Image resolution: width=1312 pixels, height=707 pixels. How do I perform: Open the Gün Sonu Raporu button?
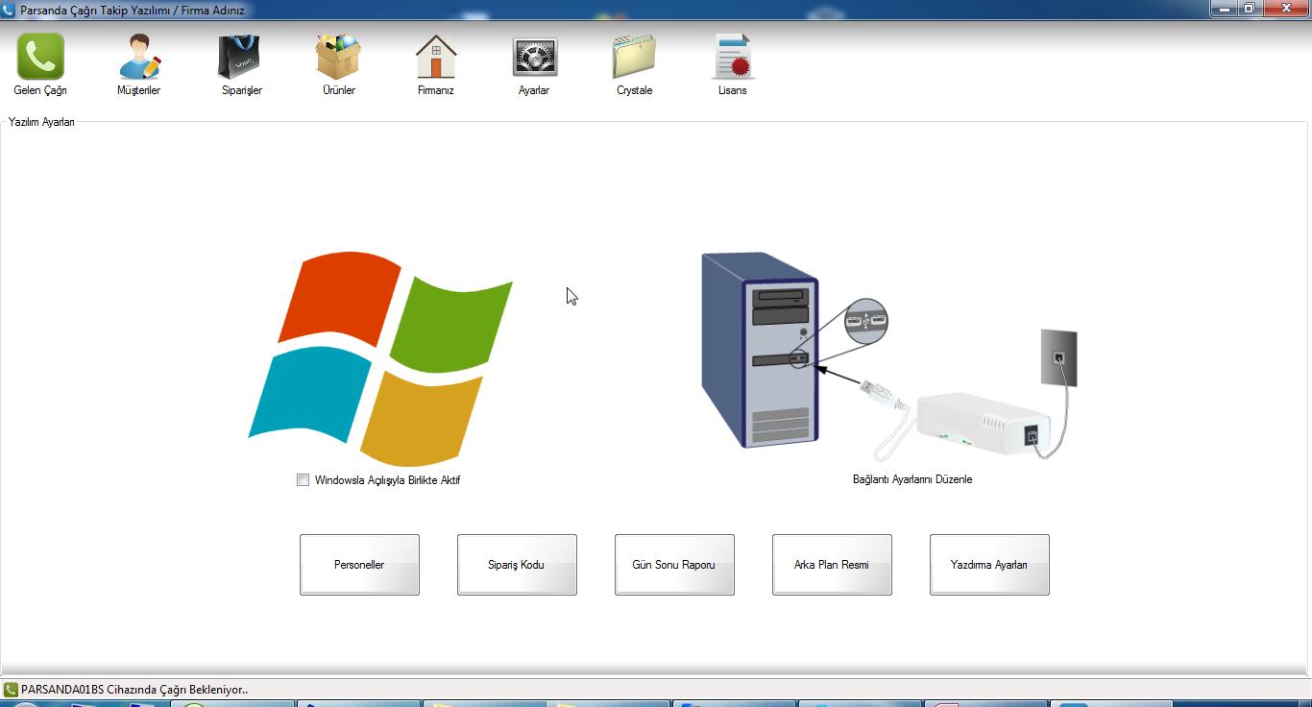point(674,565)
